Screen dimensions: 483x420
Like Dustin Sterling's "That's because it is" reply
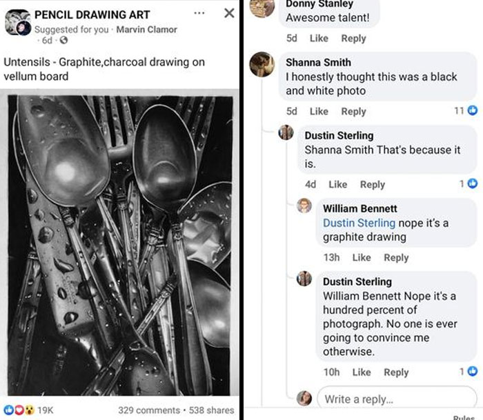(337, 184)
